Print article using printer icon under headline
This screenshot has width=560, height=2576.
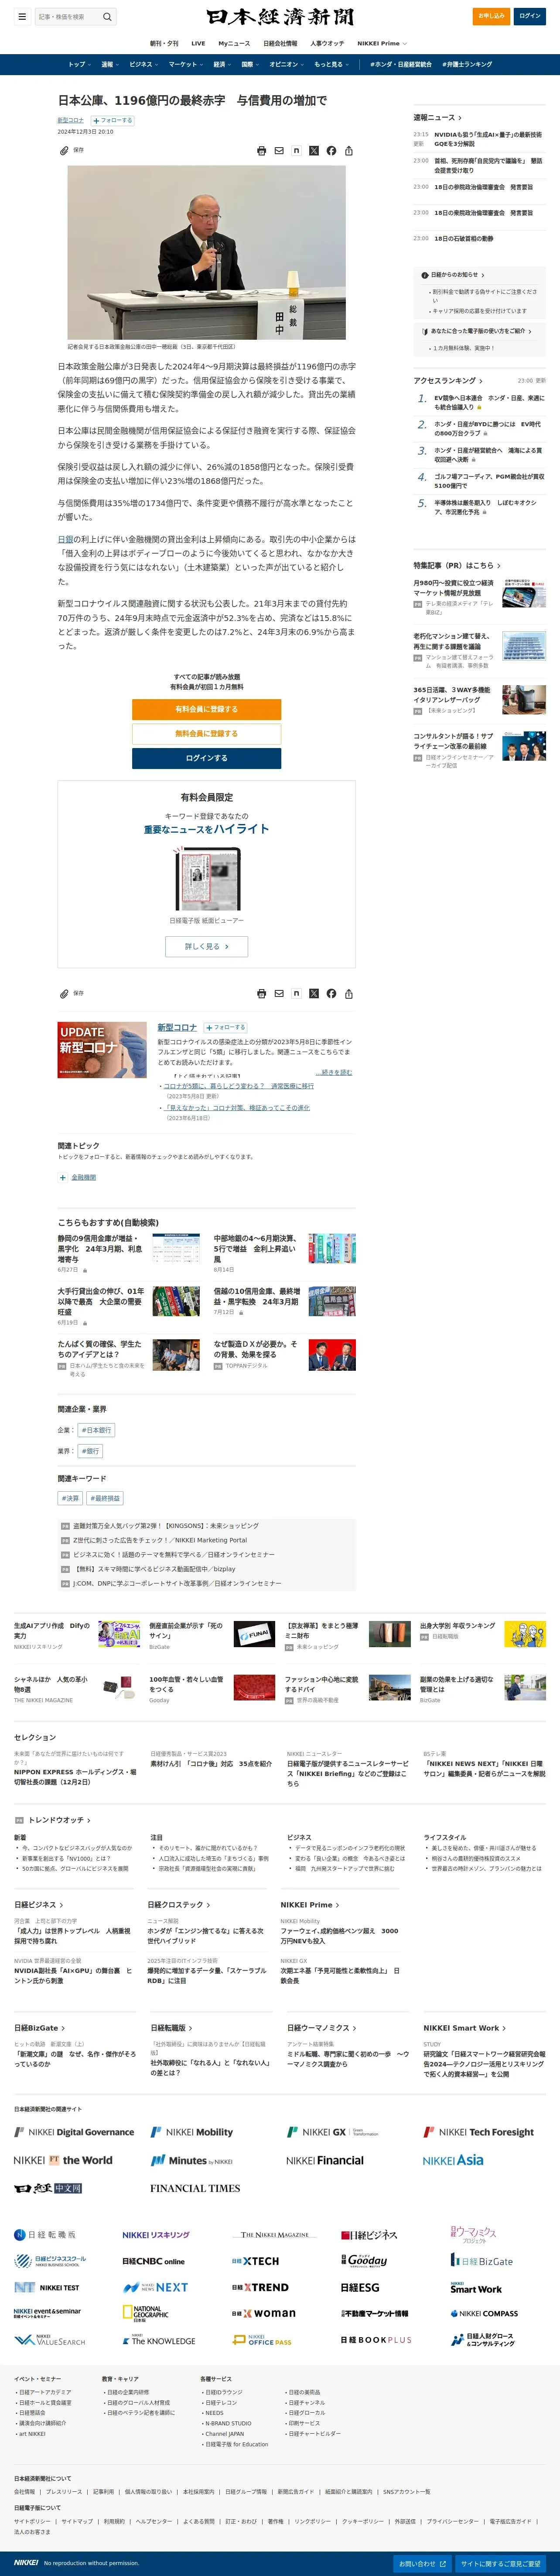point(262,151)
